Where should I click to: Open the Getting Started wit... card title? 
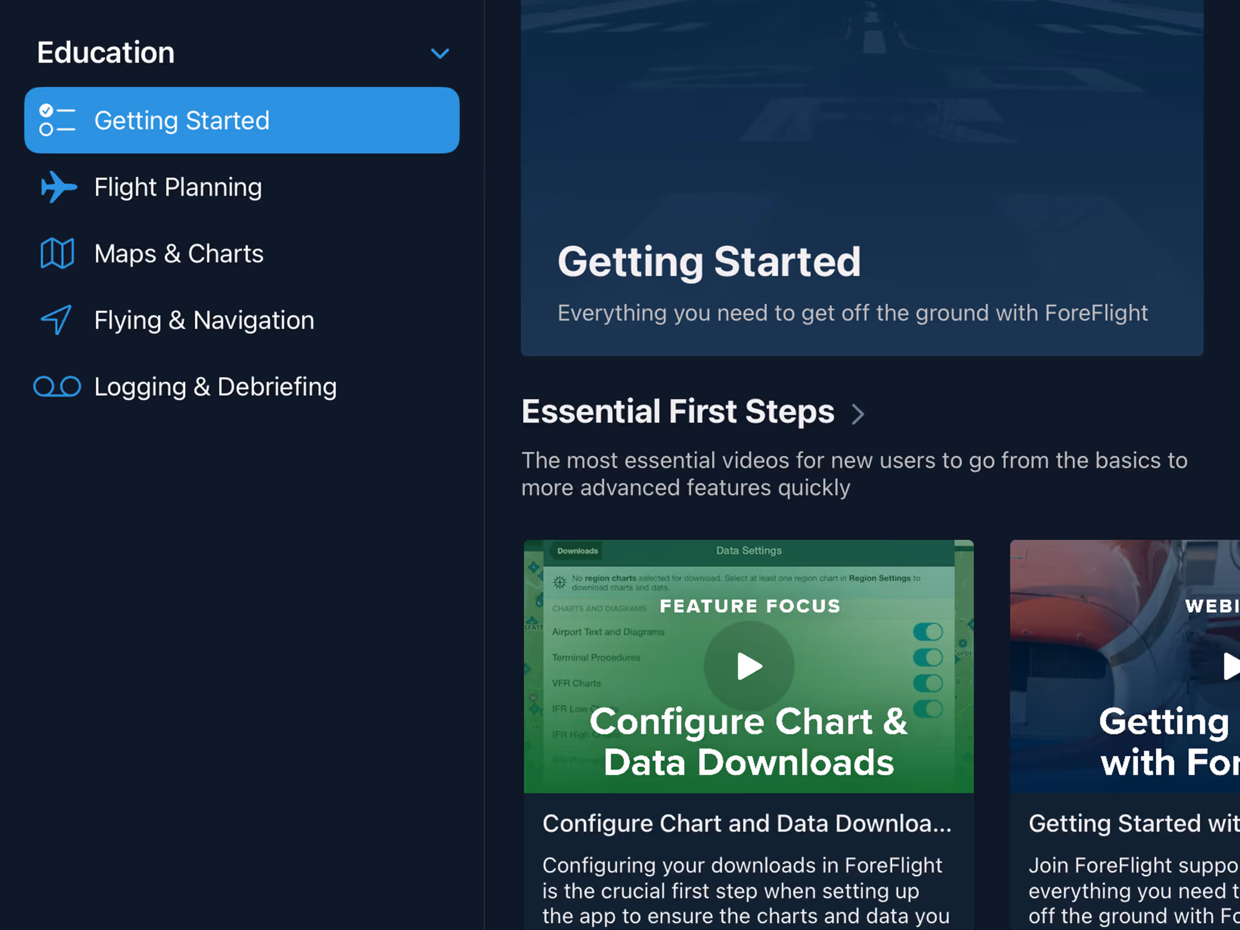pos(1134,824)
